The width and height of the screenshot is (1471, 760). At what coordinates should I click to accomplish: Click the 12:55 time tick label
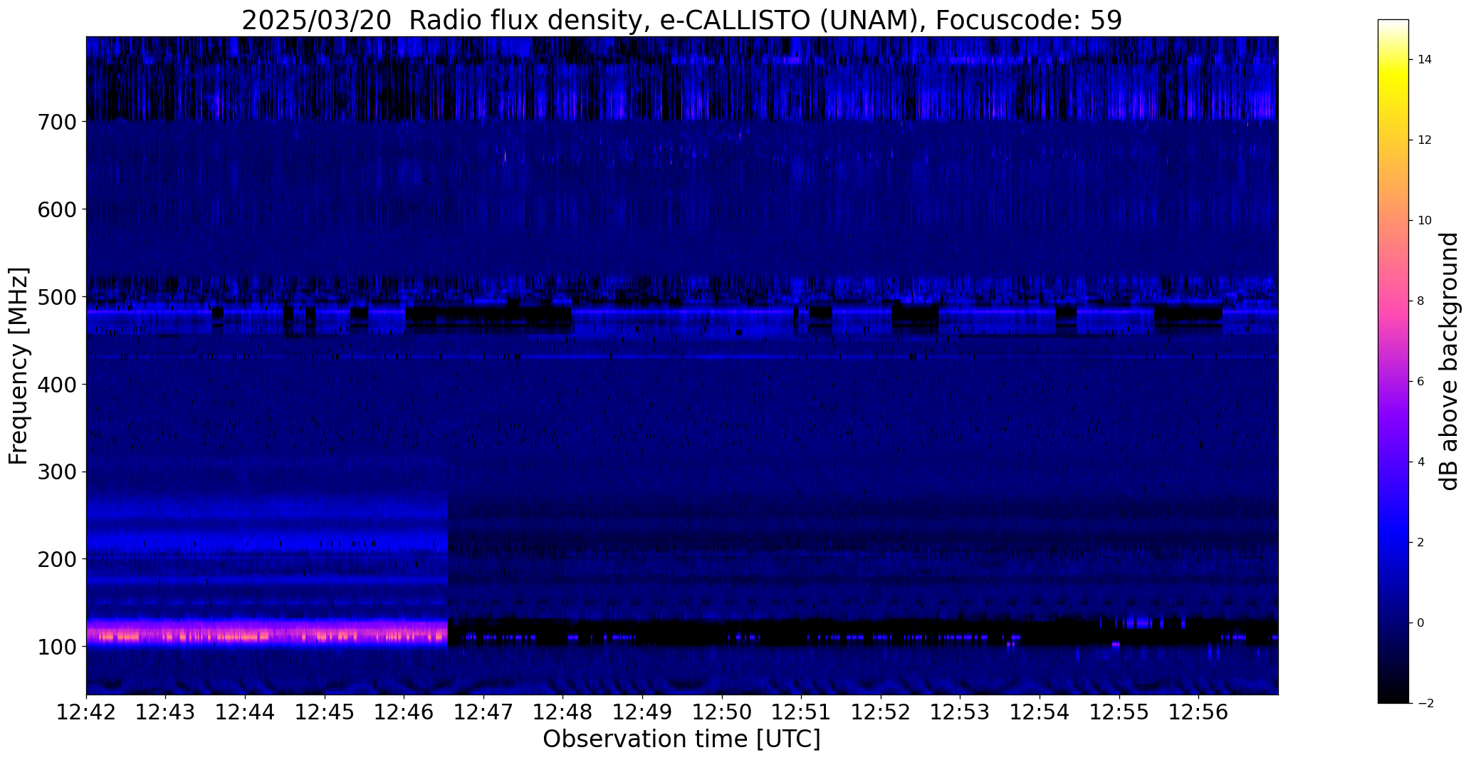pyautogui.click(x=1119, y=712)
